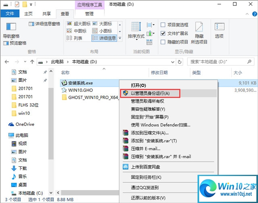This screenshot has width=258, height=203.
Task: Select WIN10.GHO file
Action: 81,90
